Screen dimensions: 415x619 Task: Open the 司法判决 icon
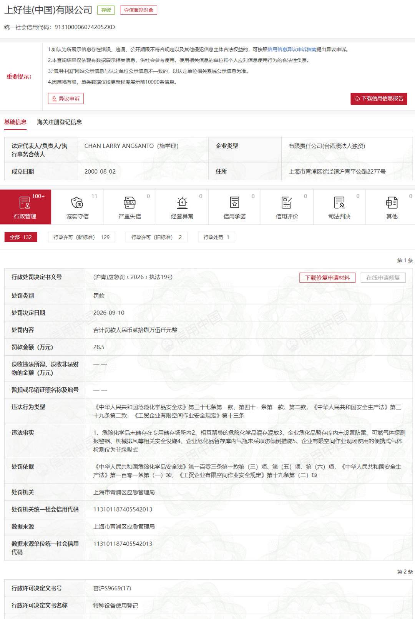click(x=339, y=202)
